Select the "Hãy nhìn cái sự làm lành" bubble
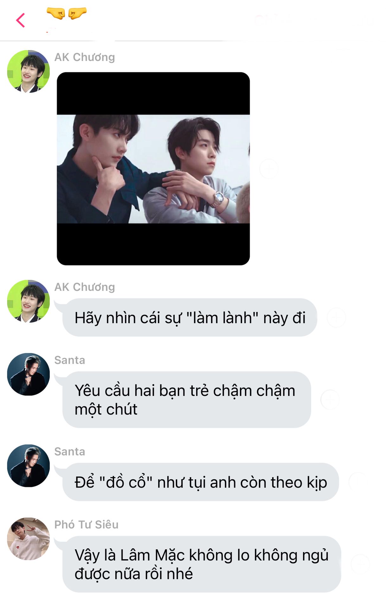Image resolution: width=386 pixels, height=609 pixels. (x=190, y=318)
